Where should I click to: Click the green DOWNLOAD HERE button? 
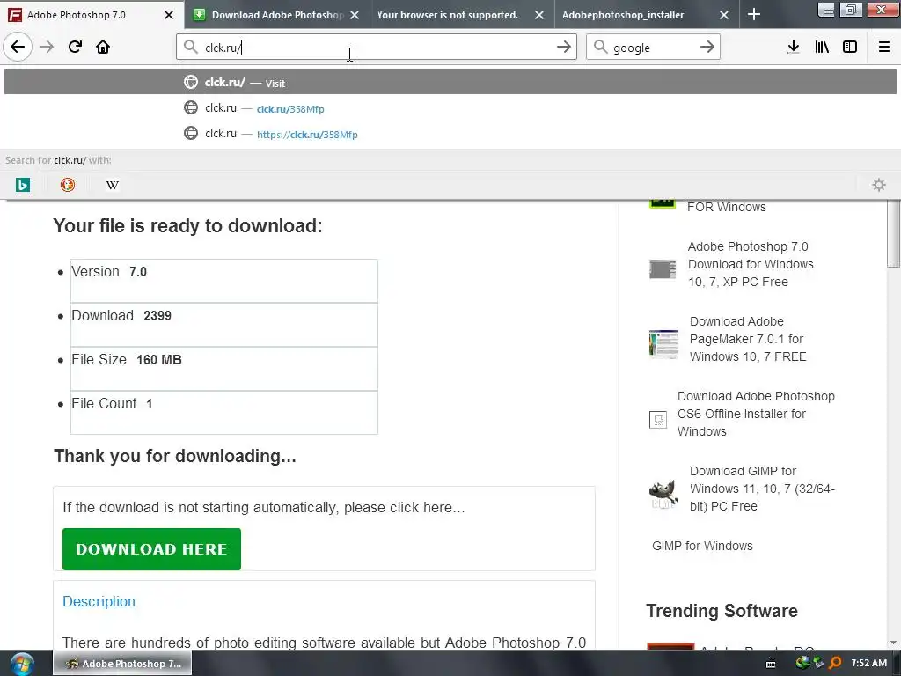click(x=151, y=549)
